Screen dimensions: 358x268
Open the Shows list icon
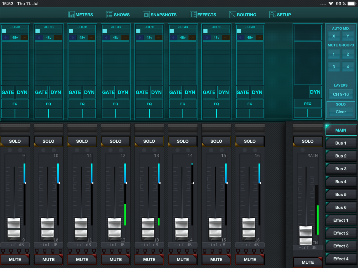tap(109, 15)
